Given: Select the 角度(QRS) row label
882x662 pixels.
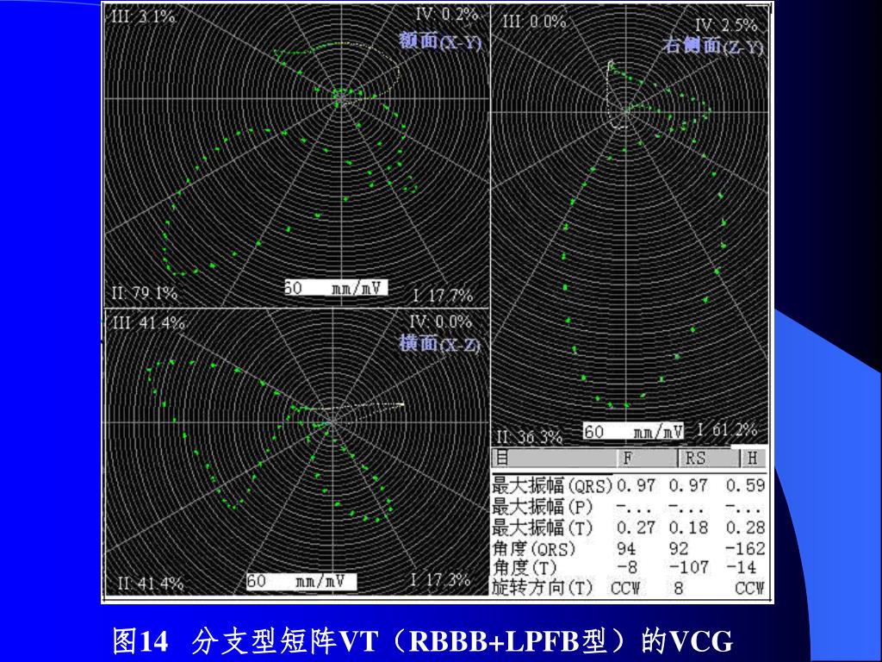Looking at the screenshot, I should [x=534, y=548].
